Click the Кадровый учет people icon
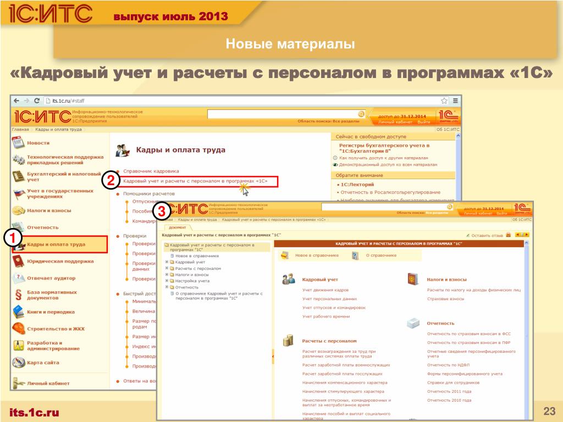Image resolution: width=563 pixels, height=422 pixels. 289,279
